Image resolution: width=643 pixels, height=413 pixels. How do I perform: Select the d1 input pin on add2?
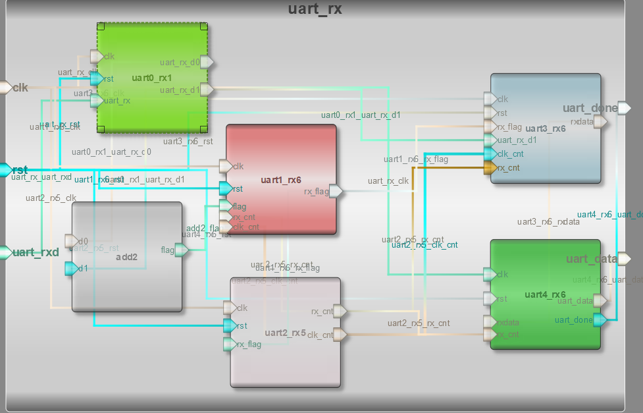click(x=72, y=268)
